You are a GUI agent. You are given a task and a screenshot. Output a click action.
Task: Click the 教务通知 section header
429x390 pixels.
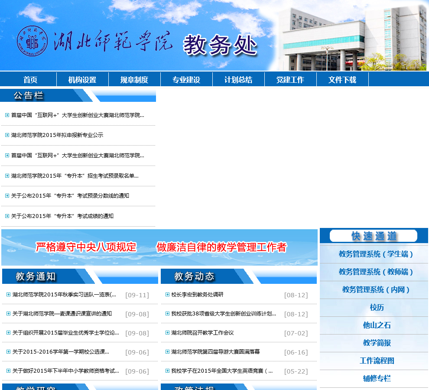[x=80, y=276]
